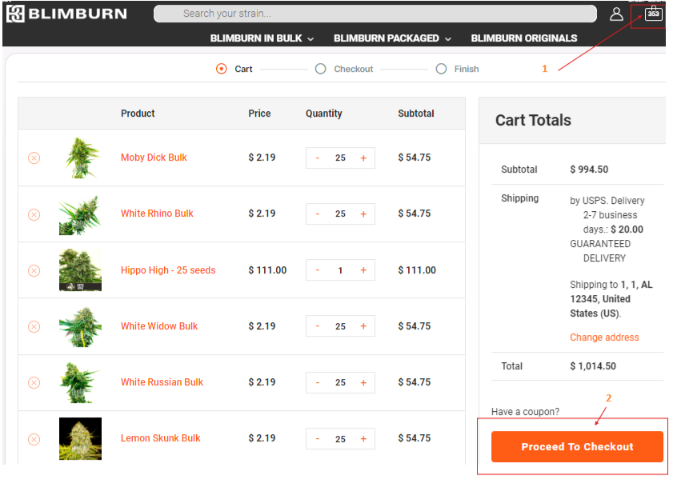Viewport: 681px width, 483px height.
Task: Click Proceed To Checkout button
Action: click(x=577, y=446)
